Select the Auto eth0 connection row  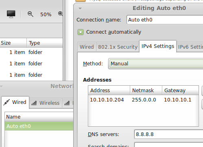click(39, 126)
